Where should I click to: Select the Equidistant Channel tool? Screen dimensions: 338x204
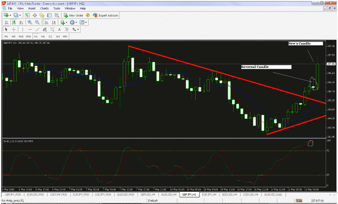pos(45,30)
